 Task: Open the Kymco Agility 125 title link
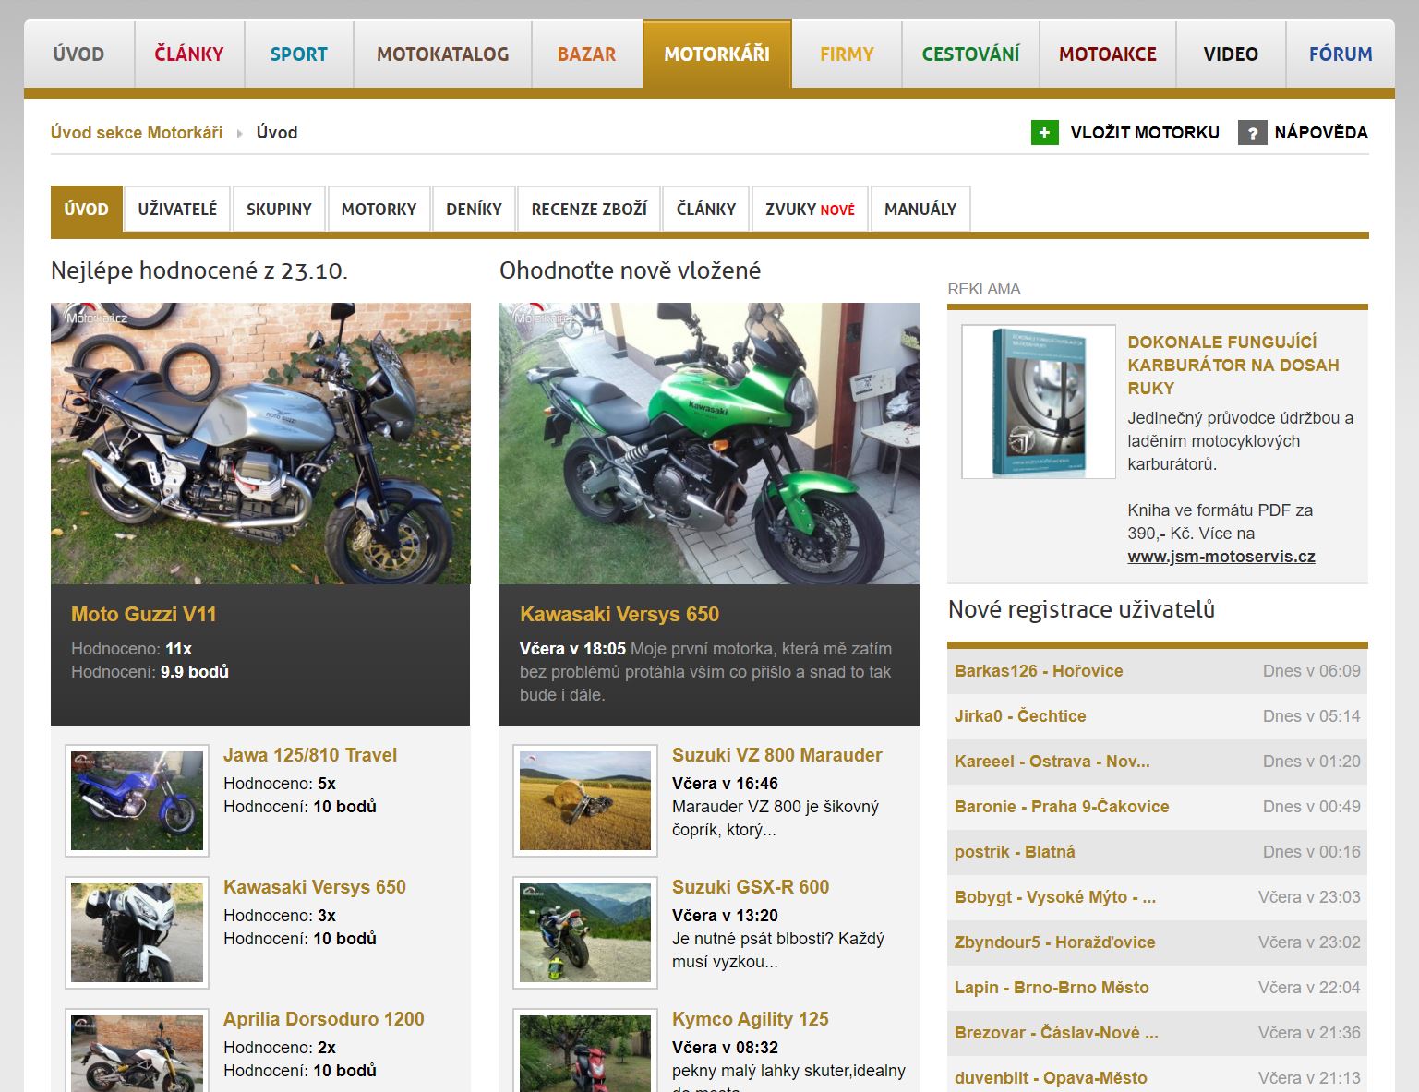click(x=750, y=1019)
